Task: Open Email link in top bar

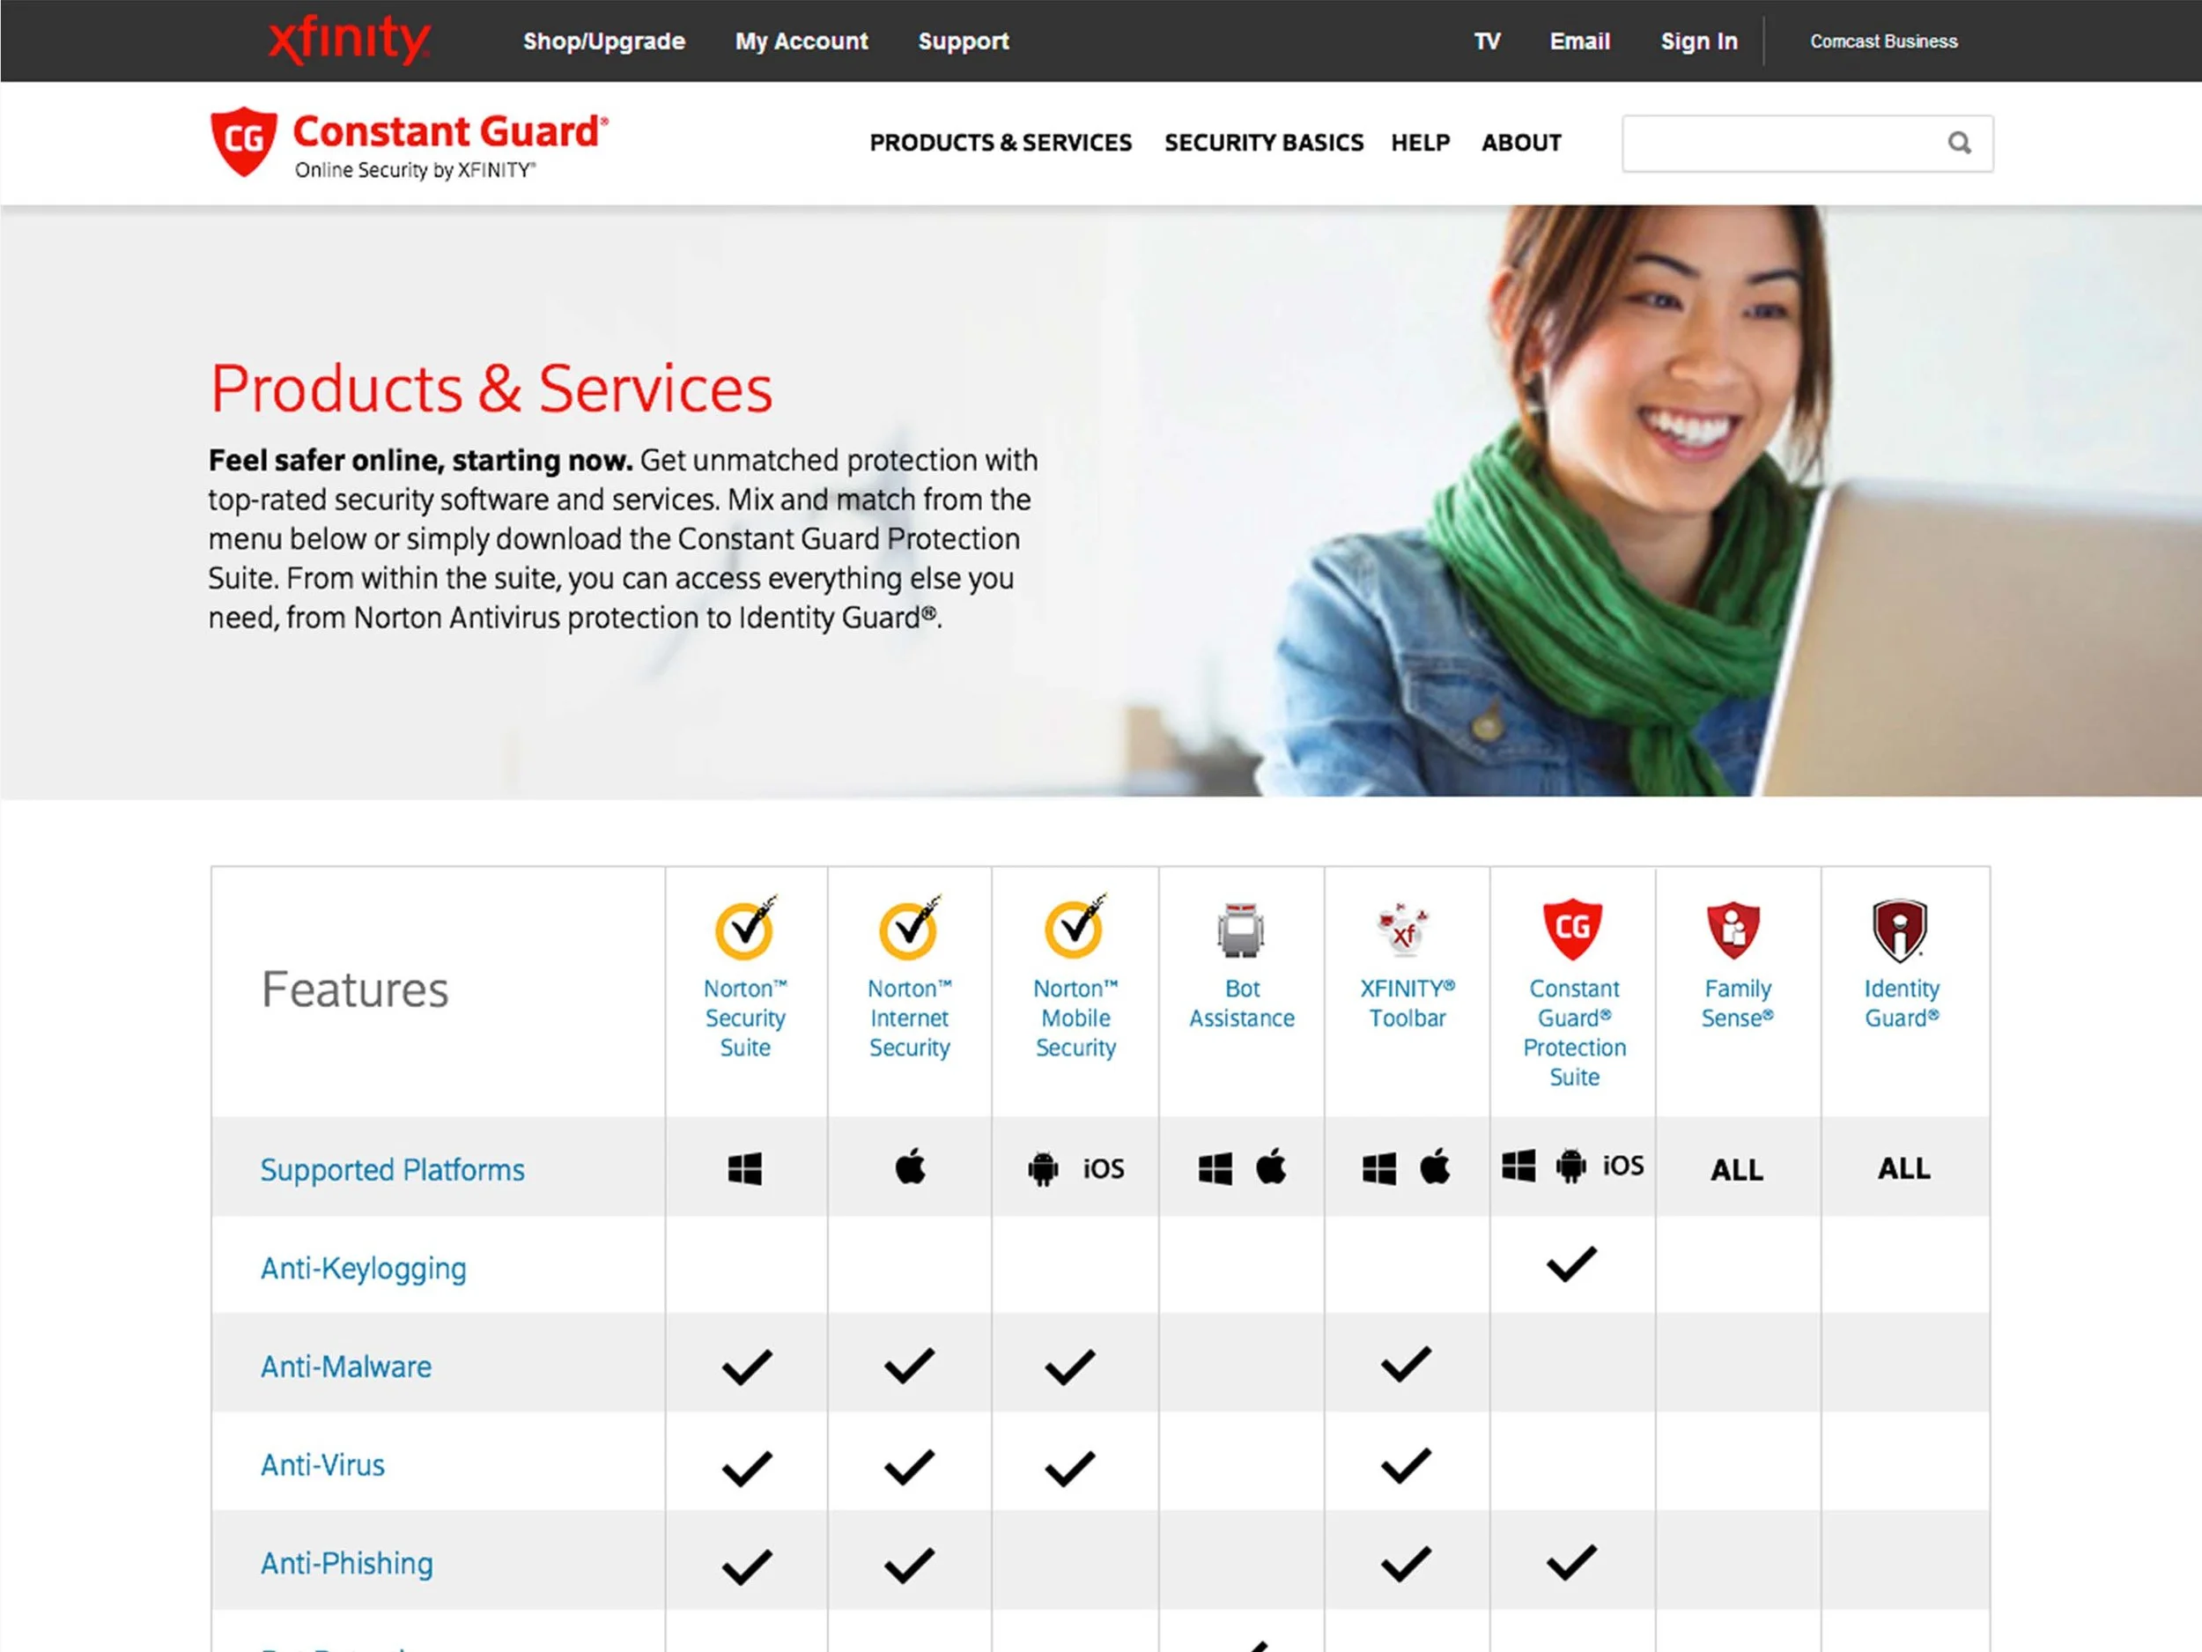Action: 1580,41
